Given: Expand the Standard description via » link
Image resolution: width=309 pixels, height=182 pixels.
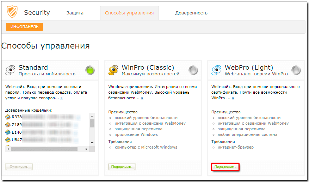Looking at the screenshot, I should pyautogui.click(x=62, y=98).
